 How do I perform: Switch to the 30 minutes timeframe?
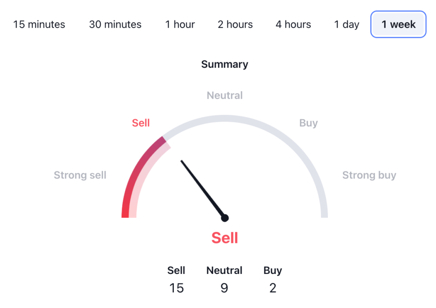click(x=115, y=24)
